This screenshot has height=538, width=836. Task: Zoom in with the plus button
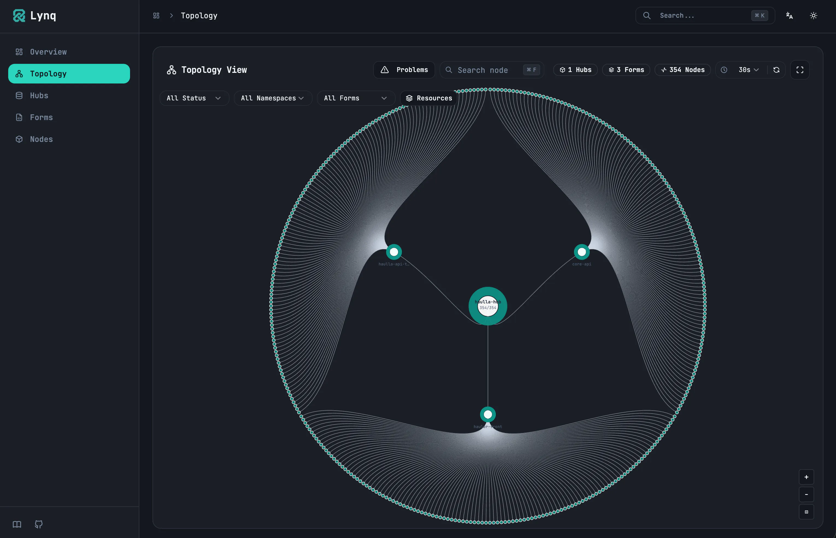806,477
